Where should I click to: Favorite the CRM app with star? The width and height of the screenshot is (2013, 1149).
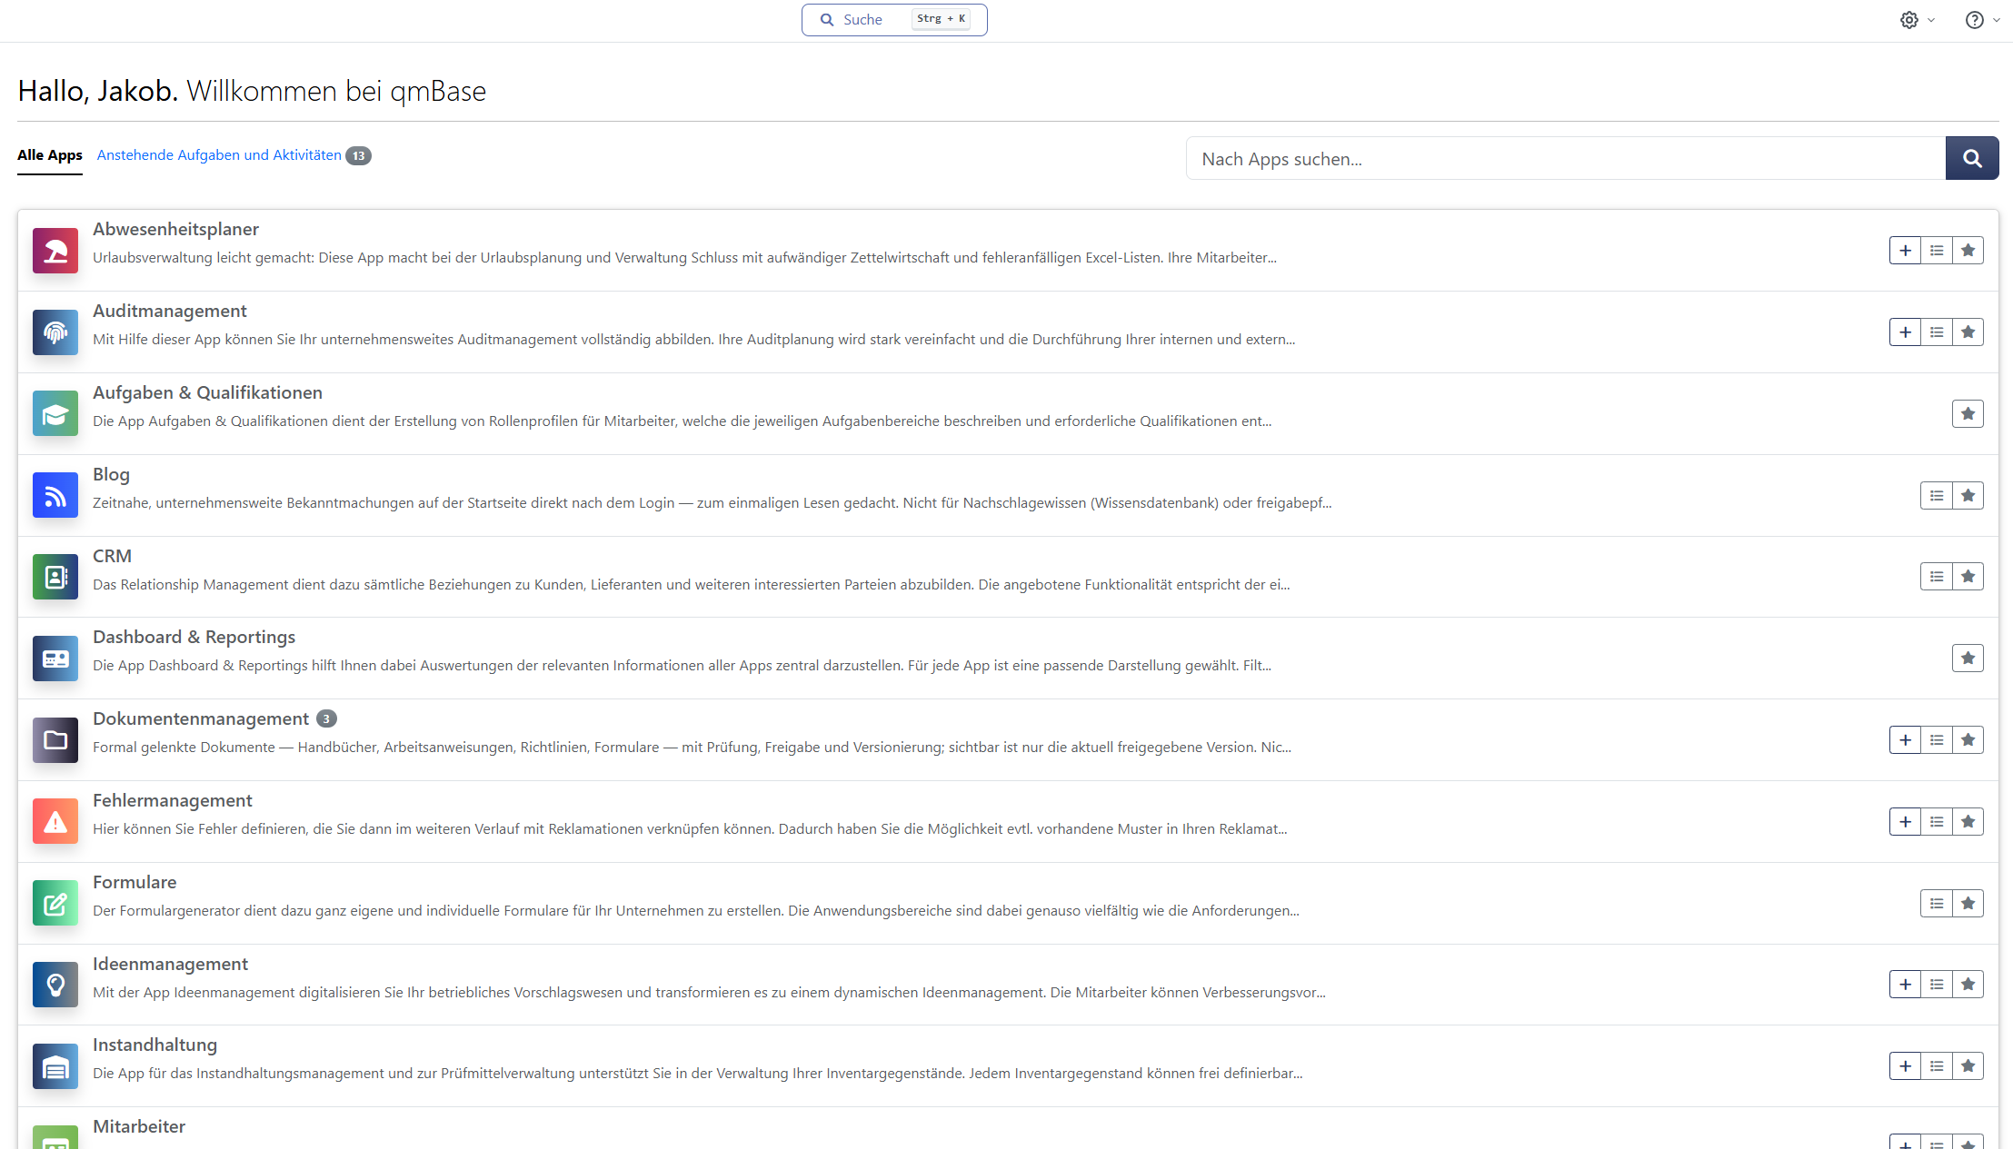click(1968, 577)
